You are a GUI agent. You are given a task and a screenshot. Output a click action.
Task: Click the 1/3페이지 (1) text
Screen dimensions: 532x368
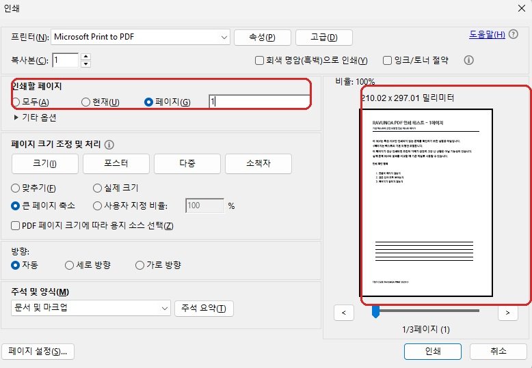tap(426, 329)
